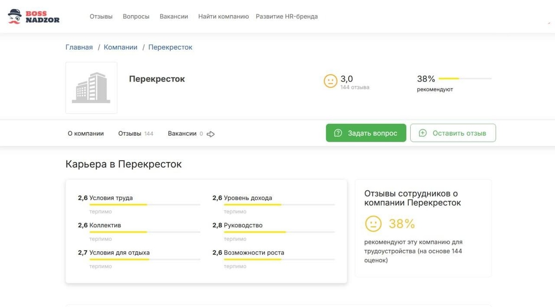The height and width of the screenshot is (307, 555).
Task: Click the plus icon in Оставить отзыв
Action: click(422, 132)
